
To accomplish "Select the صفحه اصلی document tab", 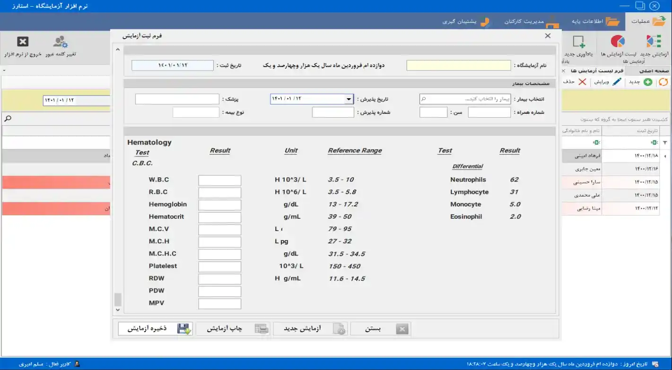I will 651,70.
